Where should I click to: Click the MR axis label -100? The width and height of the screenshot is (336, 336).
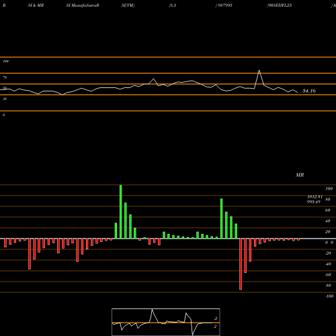click(329, 296)
